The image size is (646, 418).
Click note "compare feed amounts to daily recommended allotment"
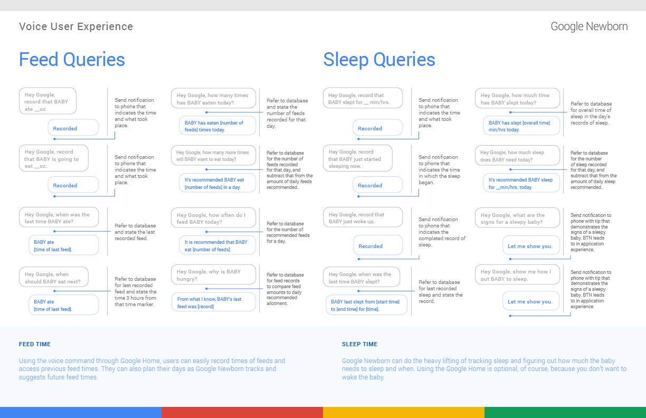point(285,289)
